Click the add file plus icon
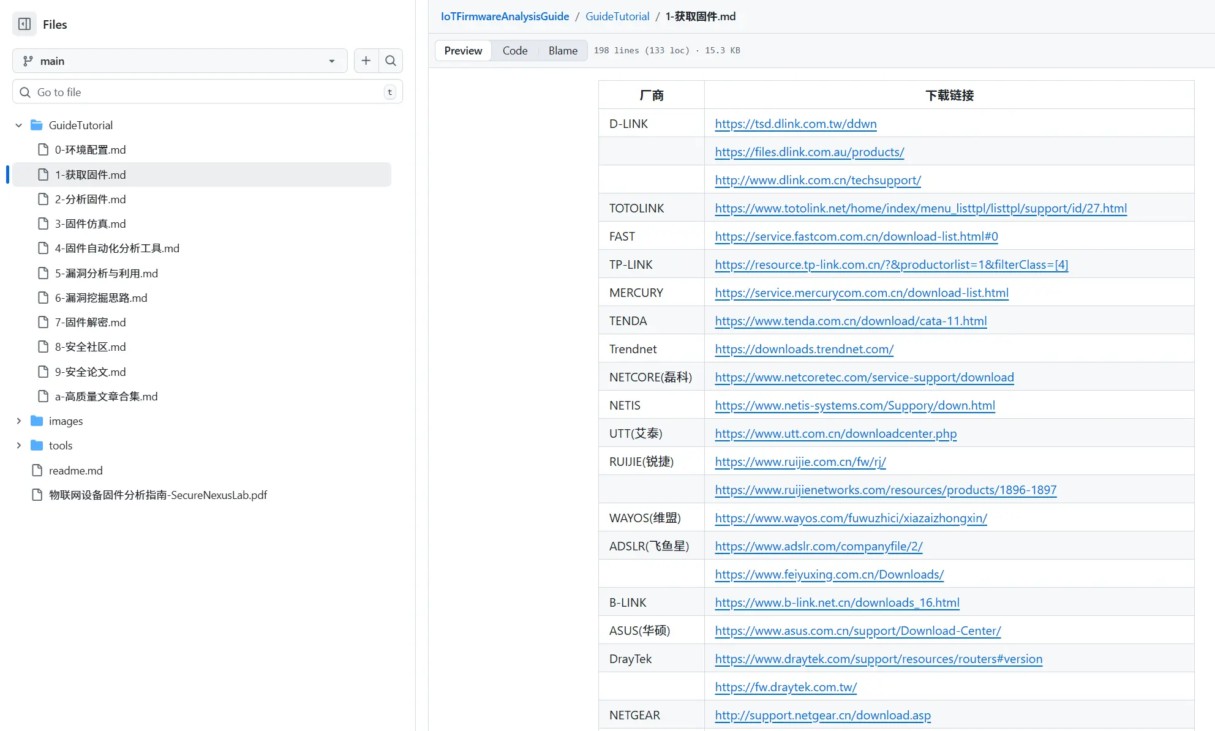The height and width of the screenshot is (731, 1215). point(366,61)
